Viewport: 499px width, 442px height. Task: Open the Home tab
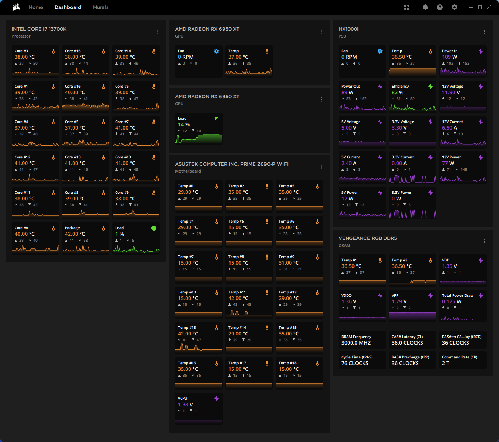(x=36, y=7)
